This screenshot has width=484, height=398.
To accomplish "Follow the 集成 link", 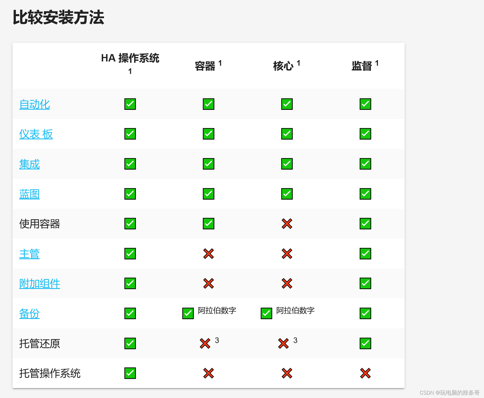I will point(29,164).
